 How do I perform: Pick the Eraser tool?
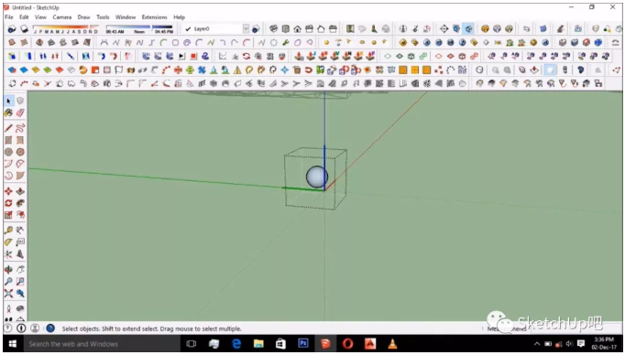pyautogui.click(x=20, y=113)
